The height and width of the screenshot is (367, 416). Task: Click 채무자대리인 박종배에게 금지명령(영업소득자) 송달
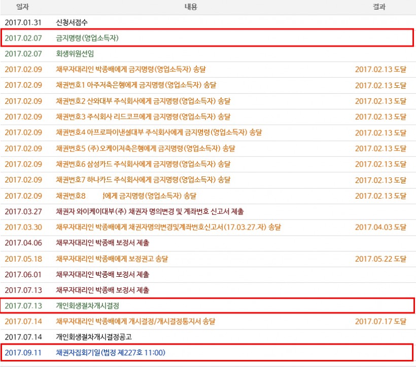[130, 69]
